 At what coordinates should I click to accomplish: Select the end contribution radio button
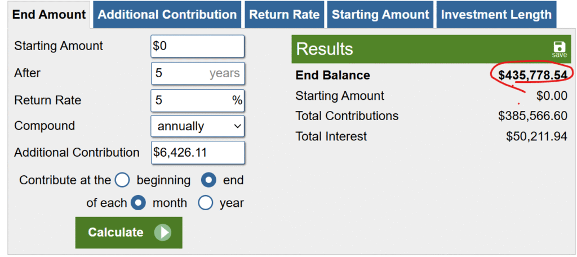click(209, 180)
